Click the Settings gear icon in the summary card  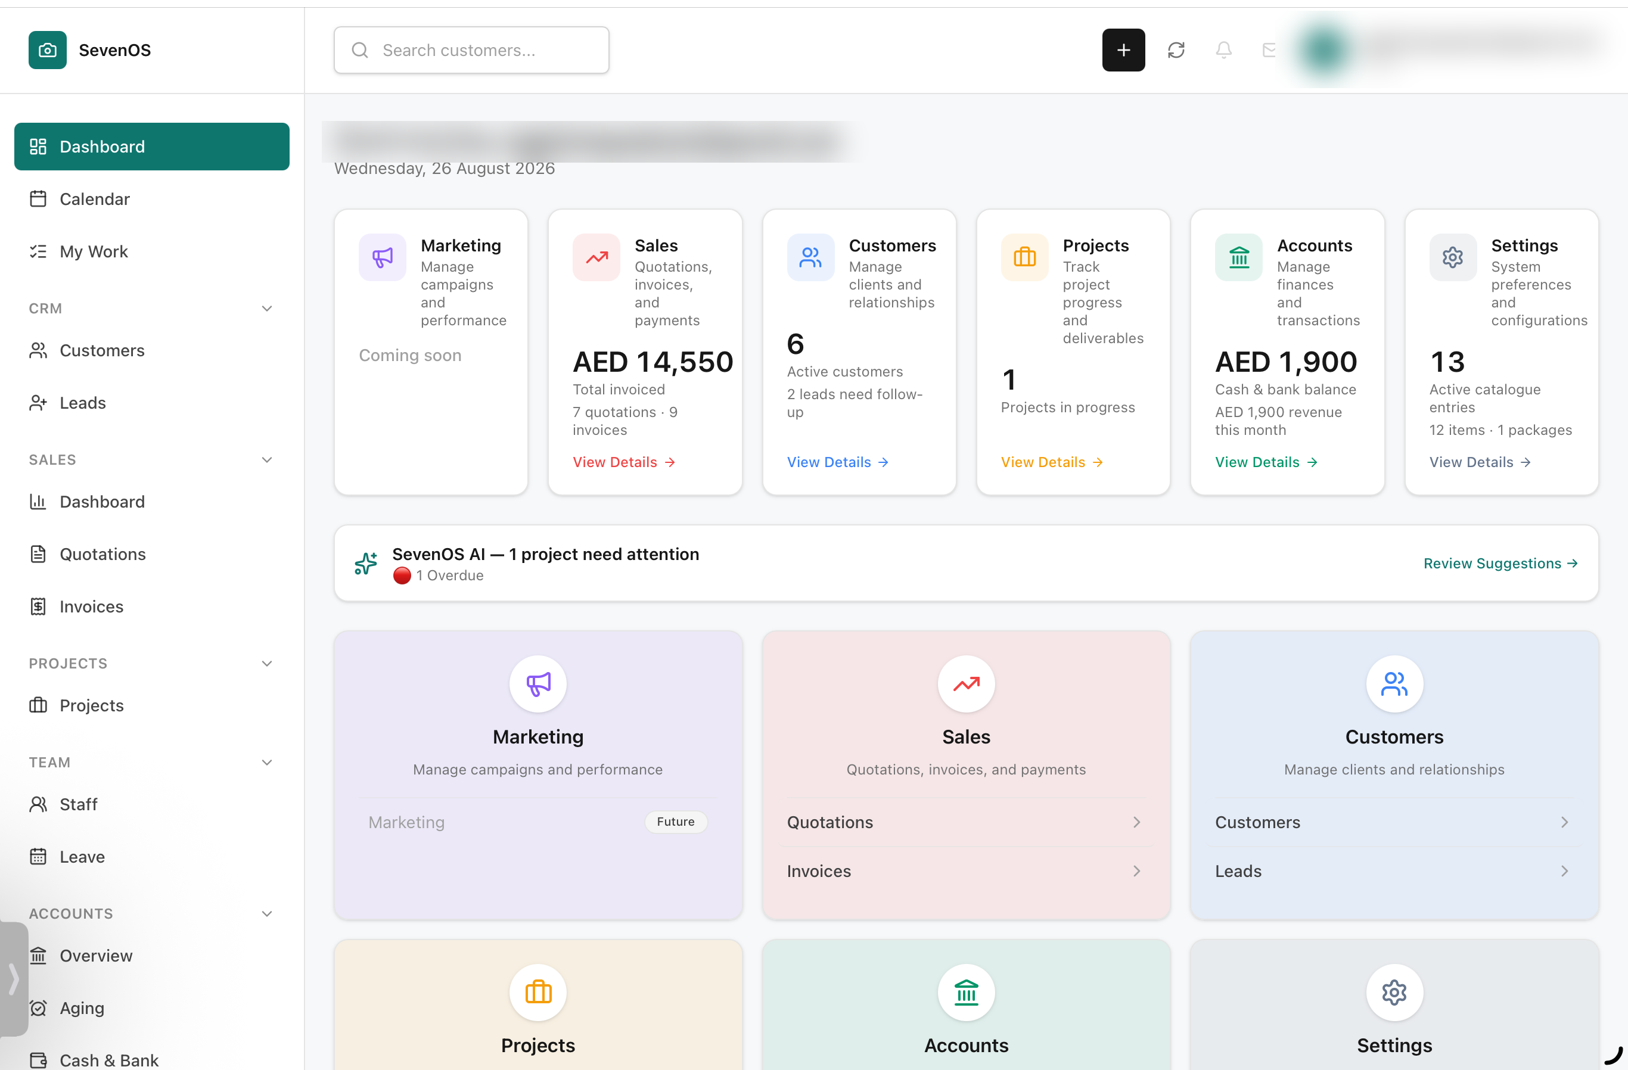[x=1453, y=257]
